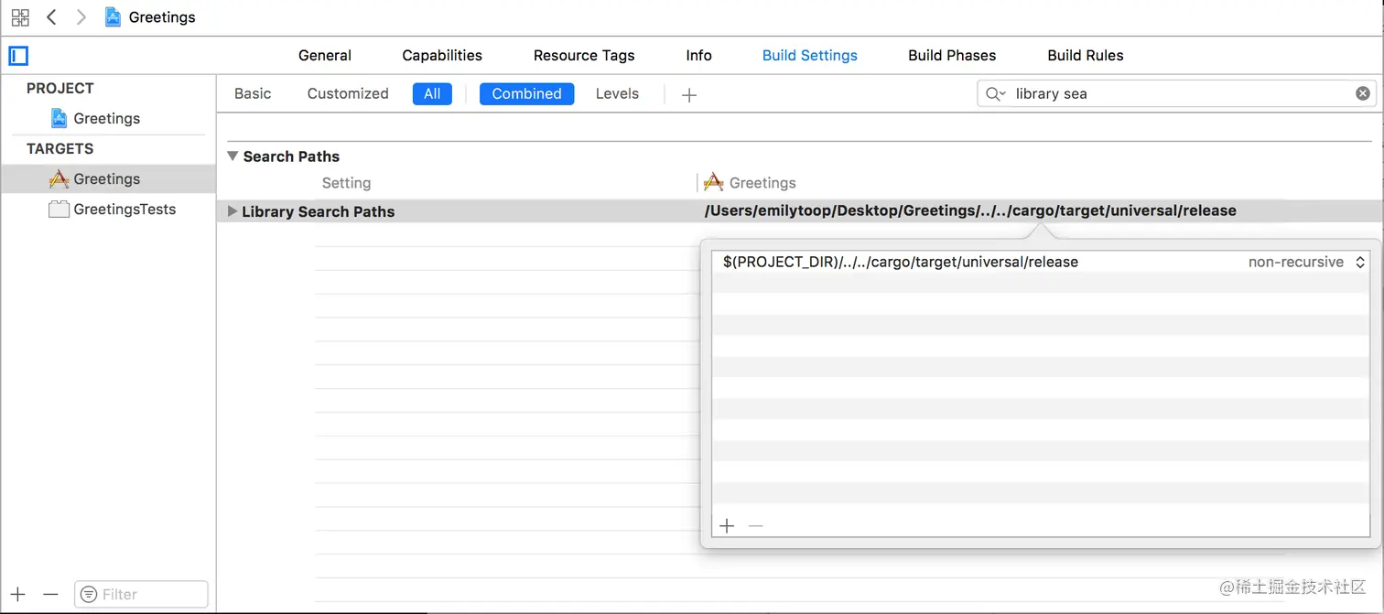
Task: Open the search scope dropdown in search field
Action: (995, 93)
